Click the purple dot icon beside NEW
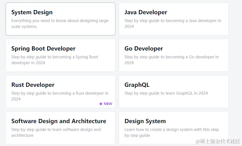 [x=101, y=104]
